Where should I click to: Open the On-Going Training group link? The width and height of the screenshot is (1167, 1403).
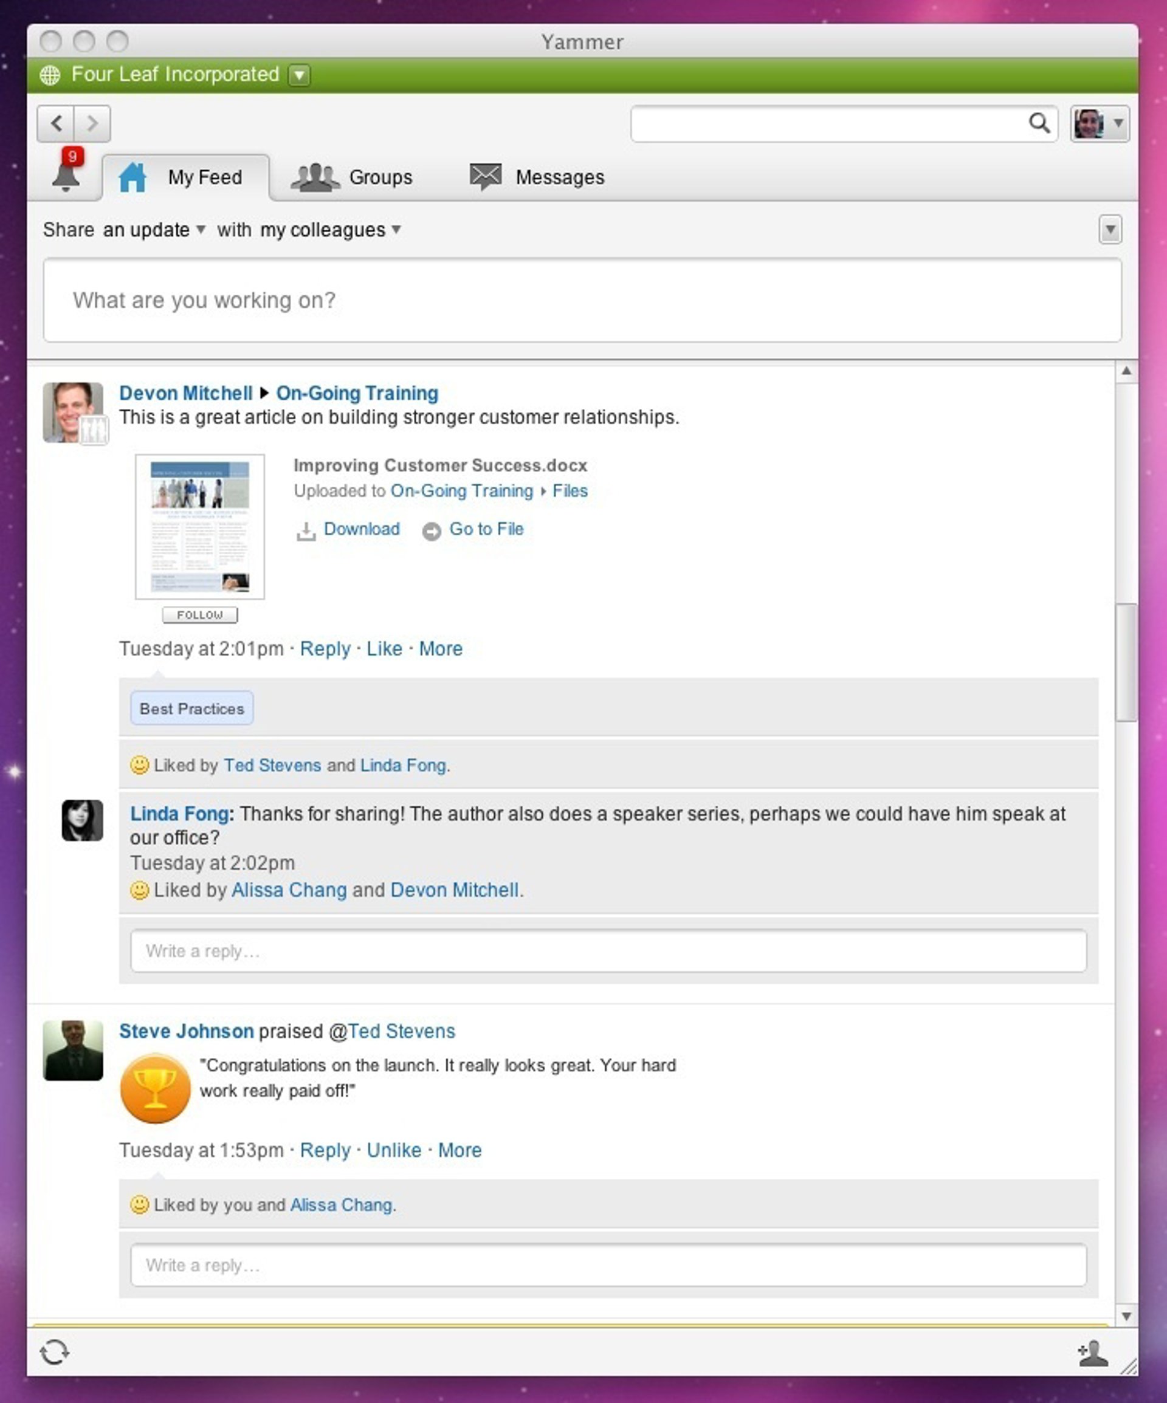pos(357,393)
